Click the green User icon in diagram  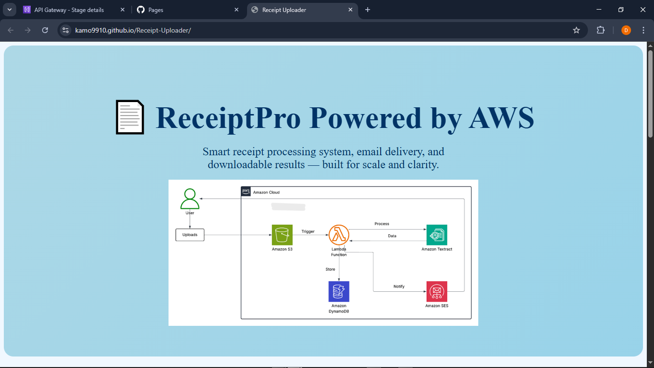[x=190, y=199]
